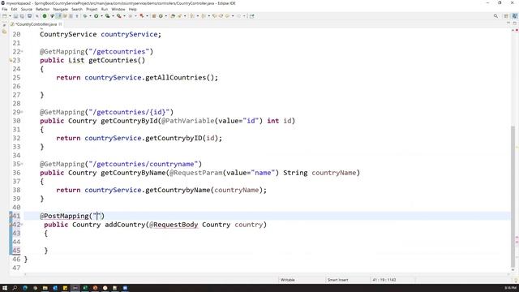The width and height of the screenshot is (519, 292).
Task: Switch to the CountryController.java editor tab
Action: point(36,24)
